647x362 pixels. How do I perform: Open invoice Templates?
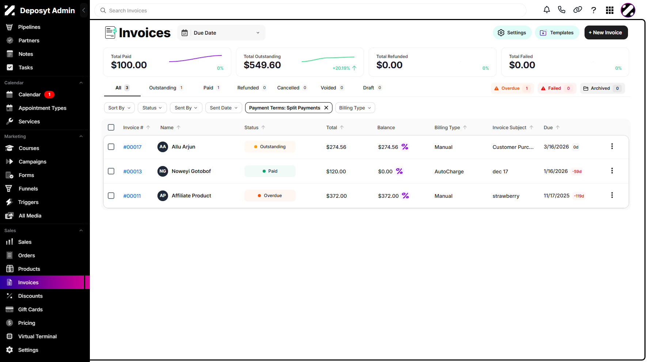[557, 32]
